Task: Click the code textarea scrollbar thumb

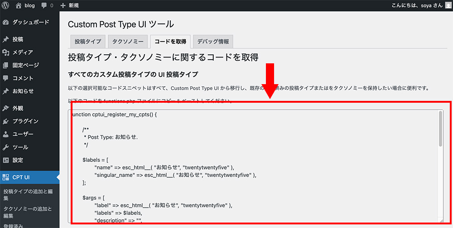Action: [440, 129]
